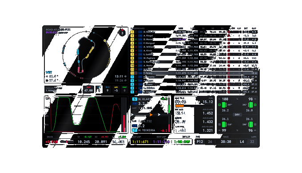Click the S3 column header in leaderboard
The width and height of the screenshot is (302, 173).
tap(222, 28)
